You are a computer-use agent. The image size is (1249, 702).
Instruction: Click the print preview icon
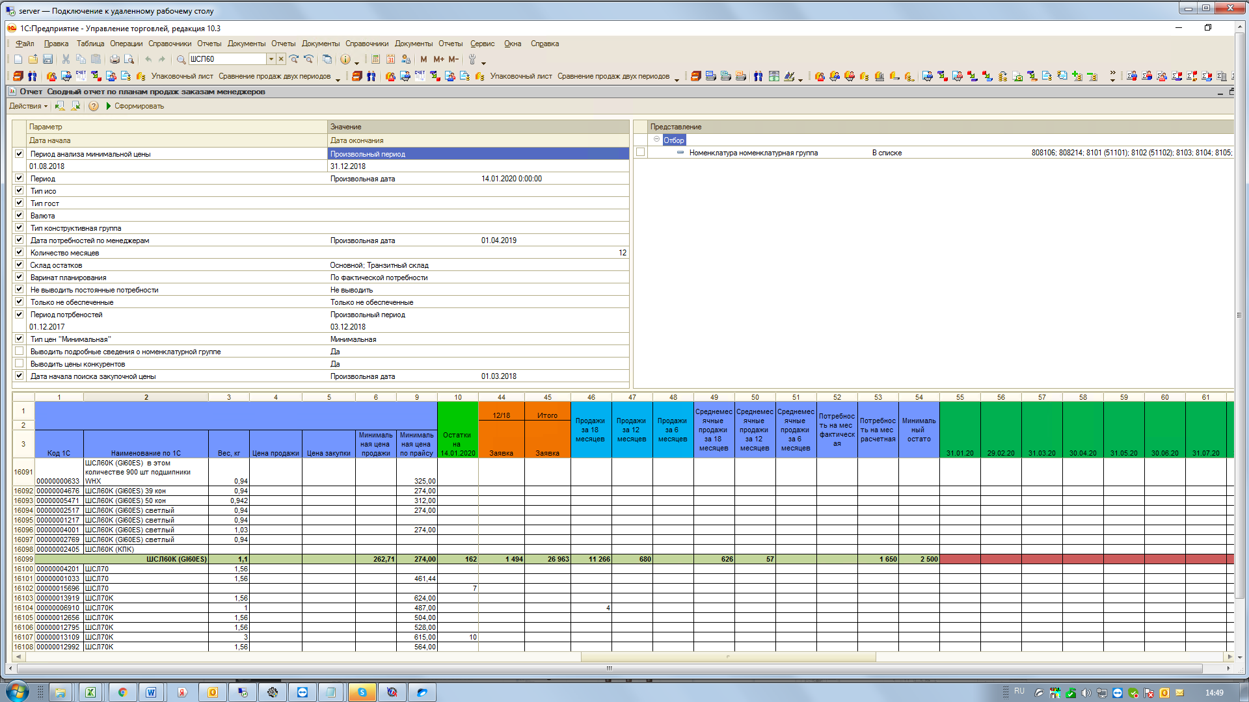point(129,59)
